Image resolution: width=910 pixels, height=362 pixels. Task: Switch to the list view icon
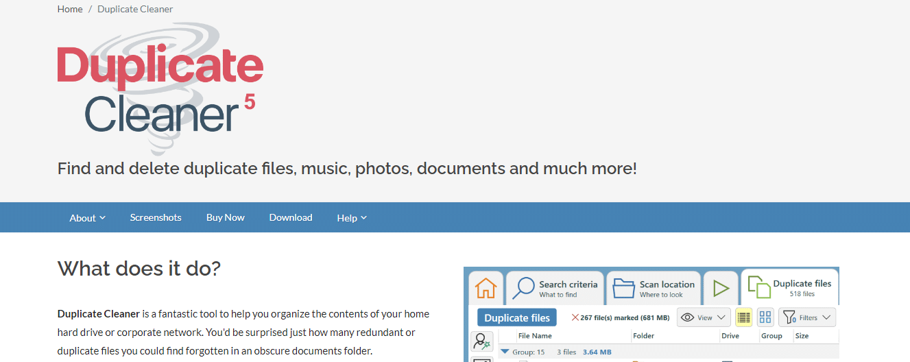click(x=743, y=317)
